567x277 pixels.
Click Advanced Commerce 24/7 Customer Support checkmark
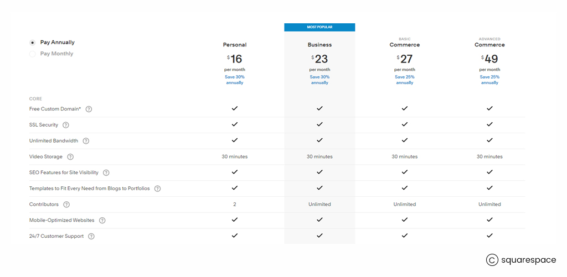489,235
